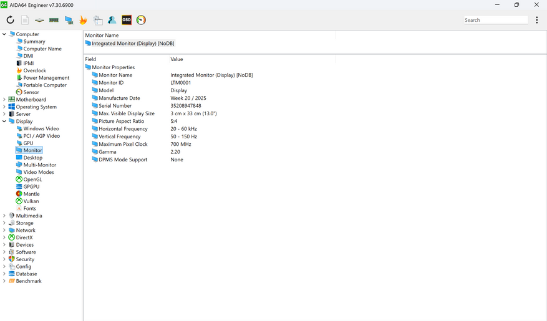547x321 pixels.
Task: Click the Devices icon in tree
Action: (x=11, y=245)
